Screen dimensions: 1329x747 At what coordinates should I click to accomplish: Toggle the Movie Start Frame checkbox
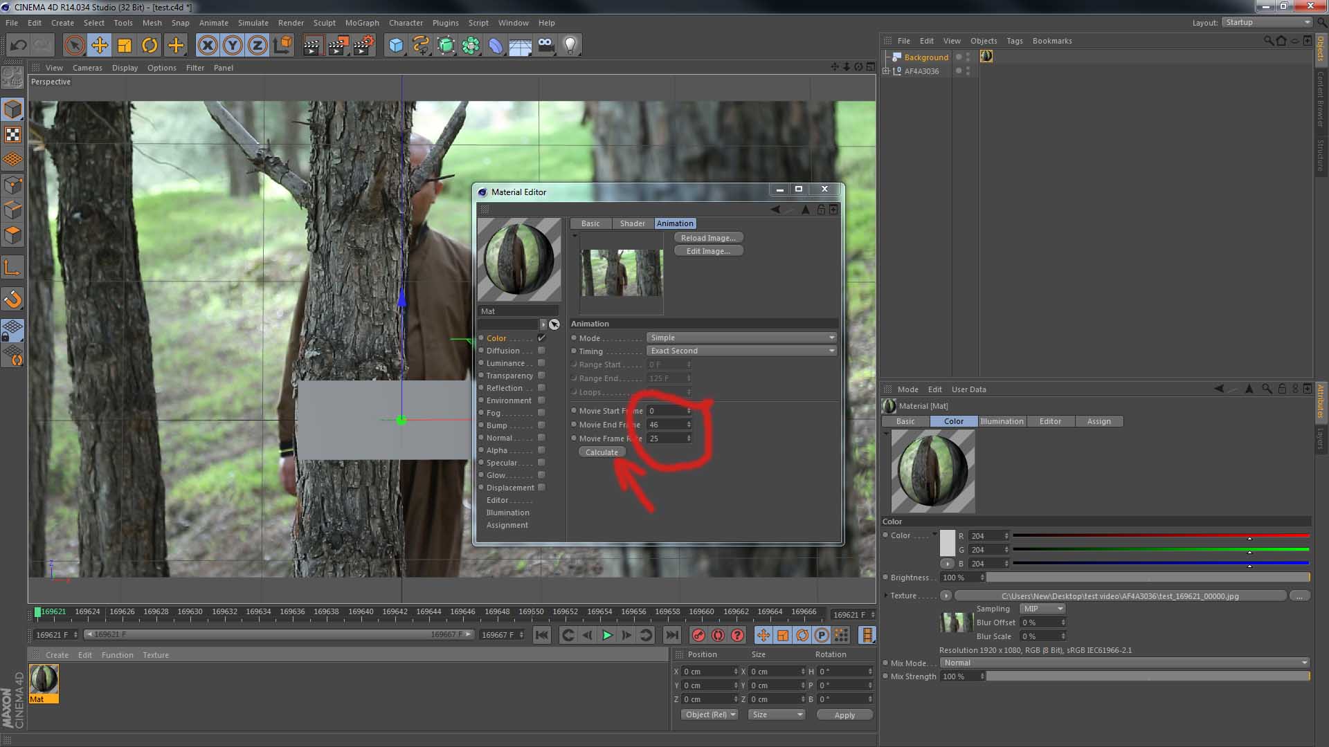click(x=574, y=410)
